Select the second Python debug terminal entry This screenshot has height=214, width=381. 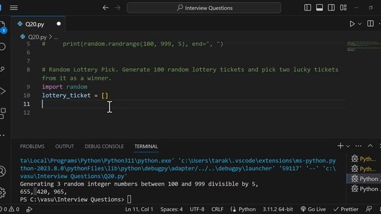[x=364, y=169]
